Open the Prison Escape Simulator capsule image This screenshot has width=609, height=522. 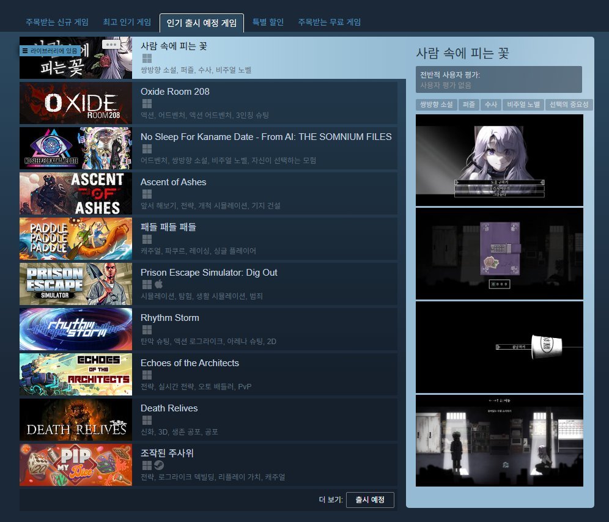76,284
